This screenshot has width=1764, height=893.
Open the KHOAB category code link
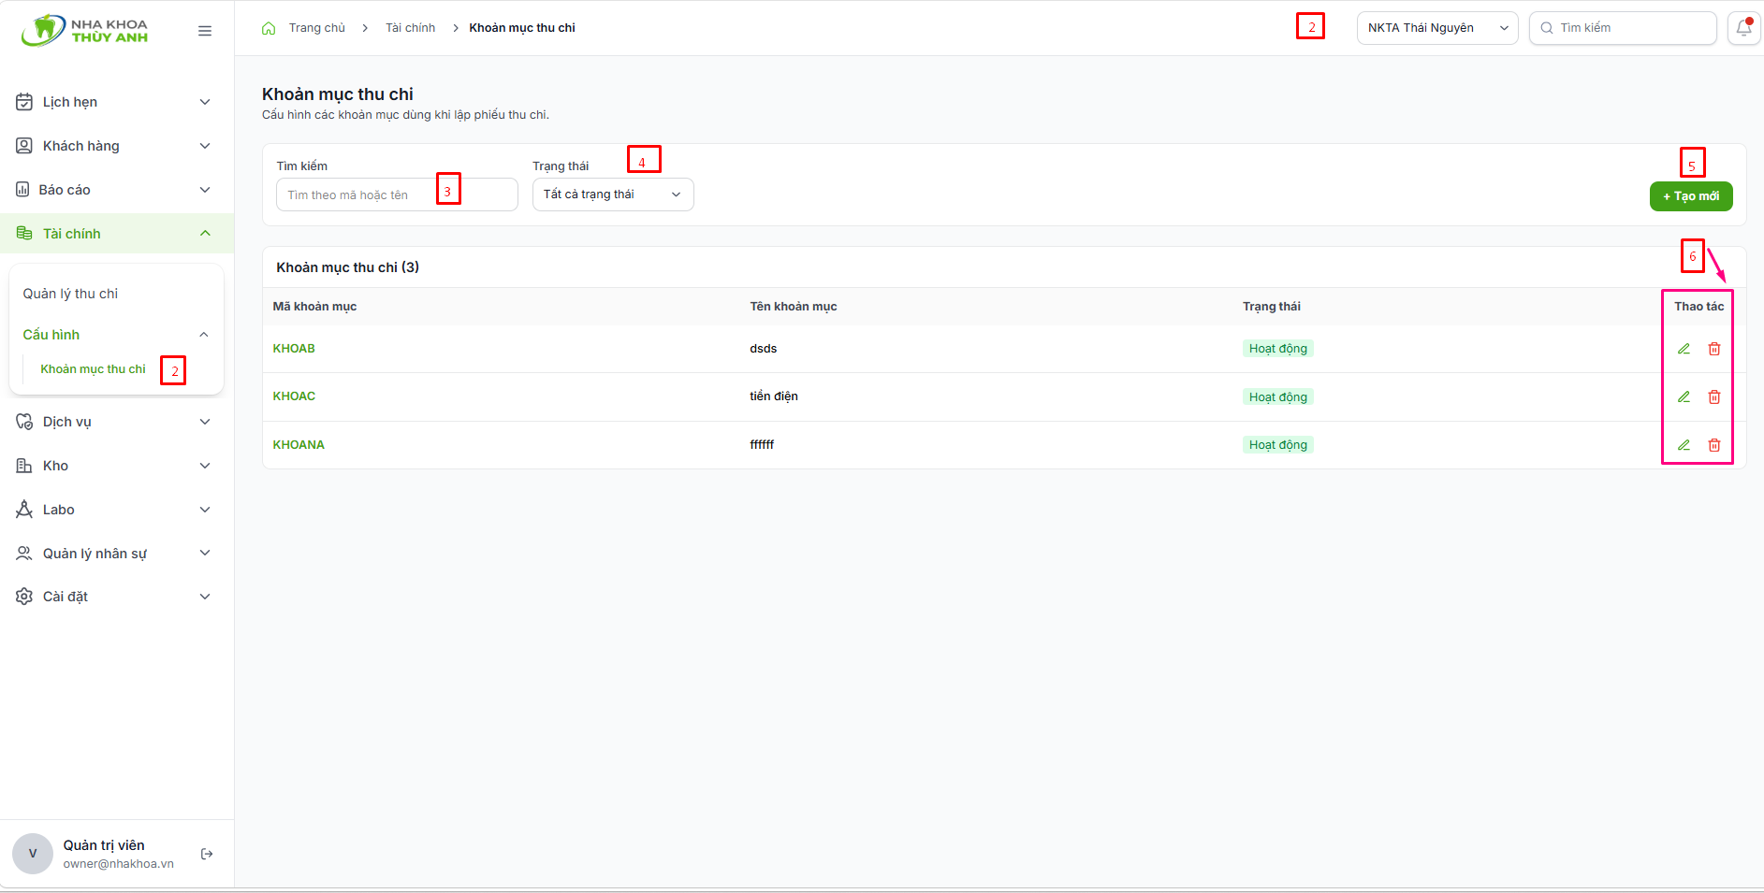294,349
